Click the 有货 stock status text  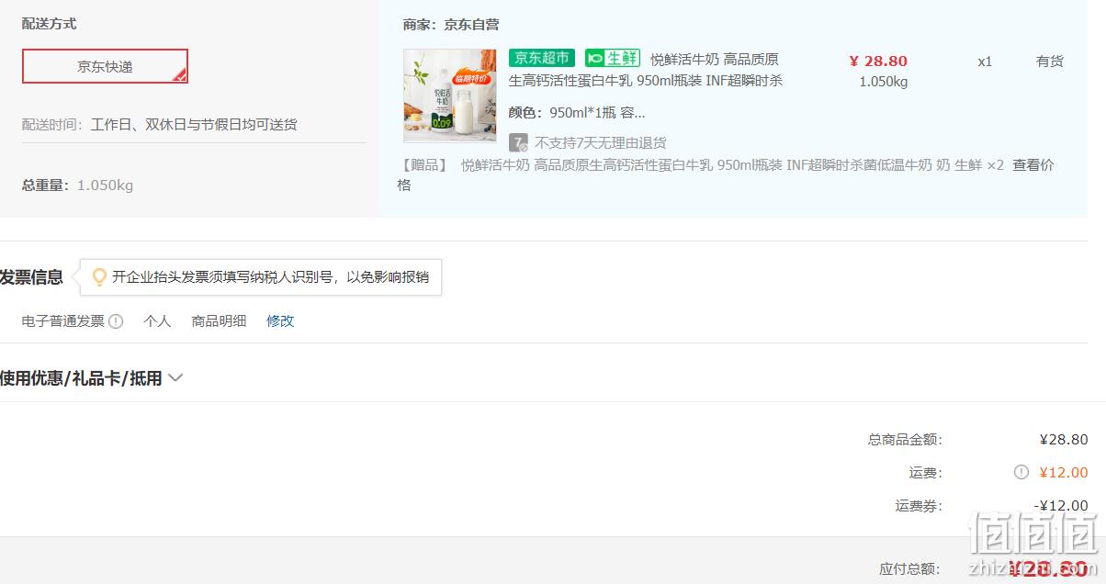[1050, 62]
